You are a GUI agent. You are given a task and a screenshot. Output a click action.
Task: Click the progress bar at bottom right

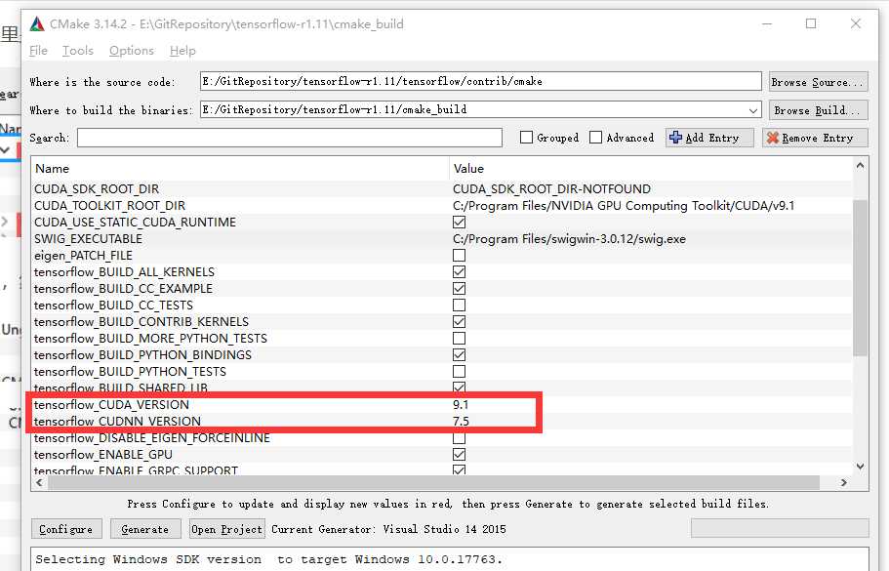780,528
